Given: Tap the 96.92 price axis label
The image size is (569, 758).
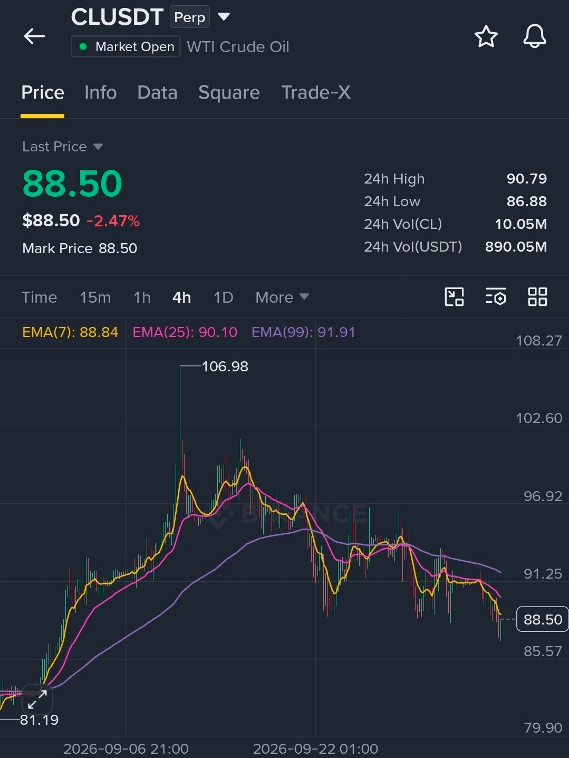Looking at the screenshot, I should pos(543,496).
